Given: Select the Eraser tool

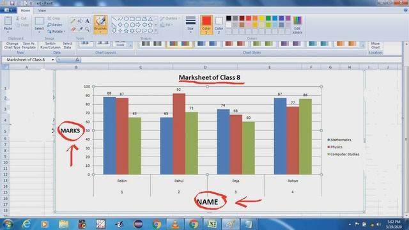Looking at the screenshot, I should 73,29.
